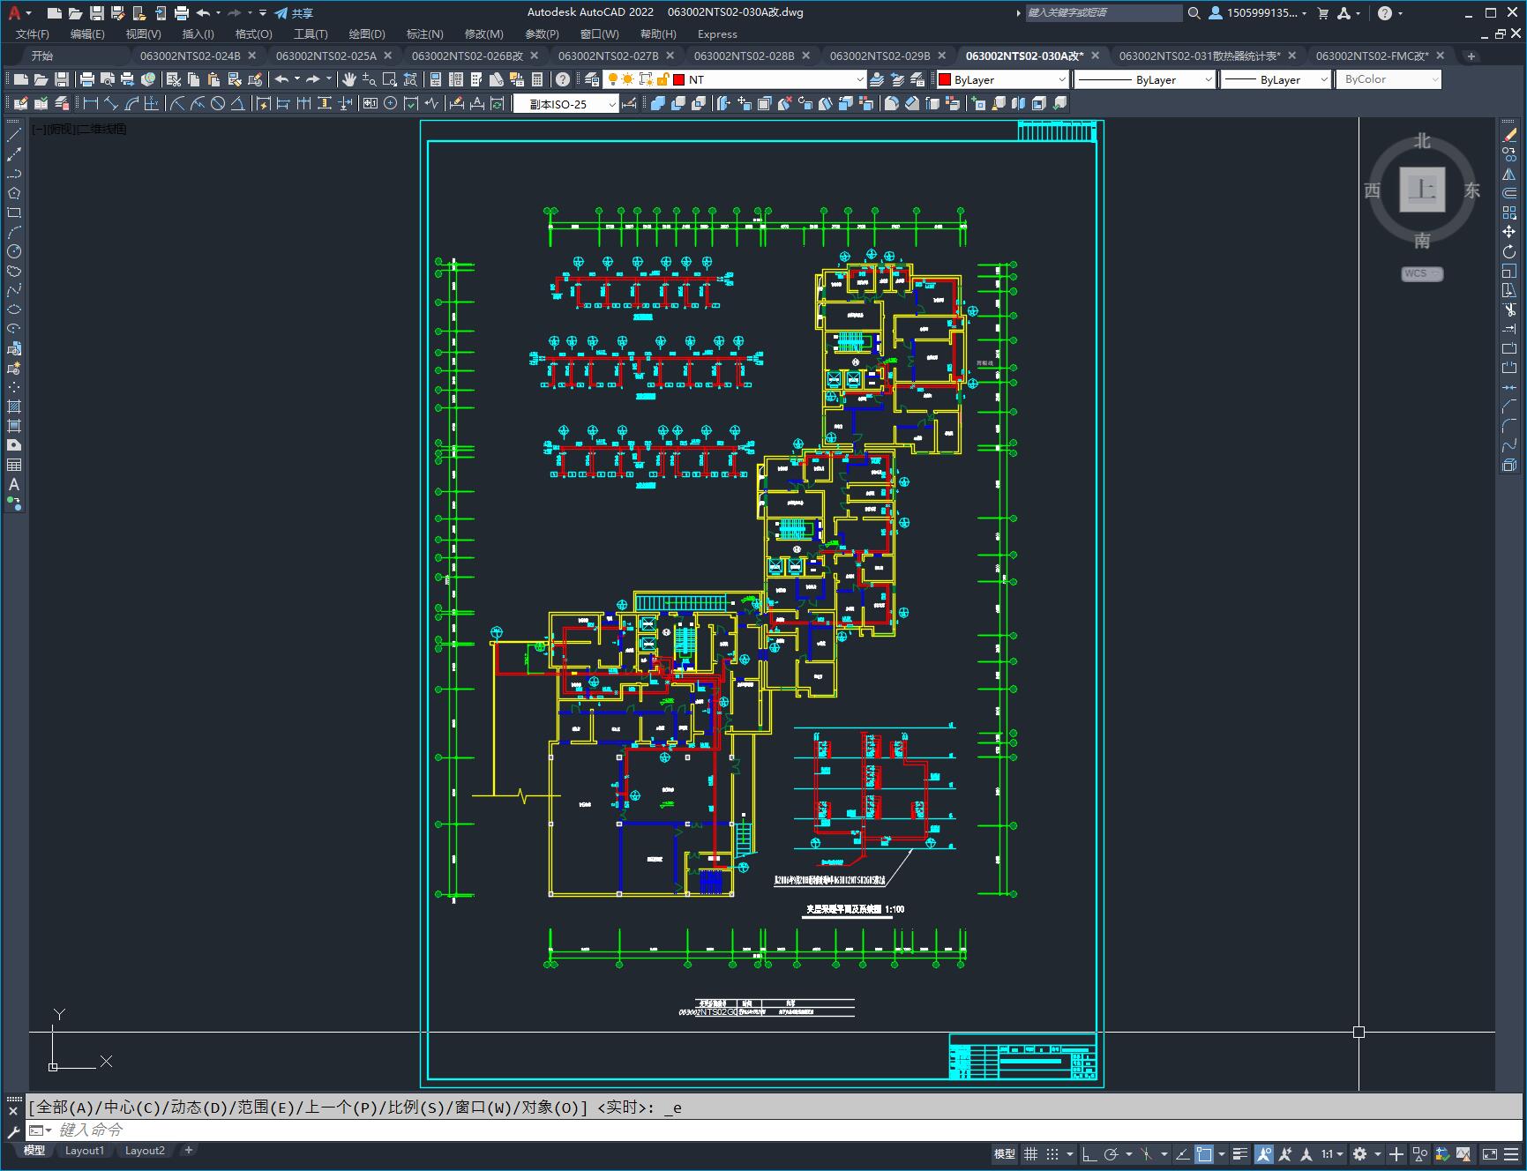Click in the command line input
This screenshot has width=1527, height=1171.
[x=776, y=1130]
